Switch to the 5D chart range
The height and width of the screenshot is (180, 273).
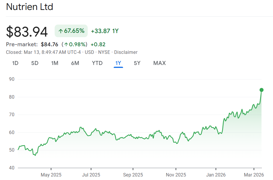click(x=35, y=63)
